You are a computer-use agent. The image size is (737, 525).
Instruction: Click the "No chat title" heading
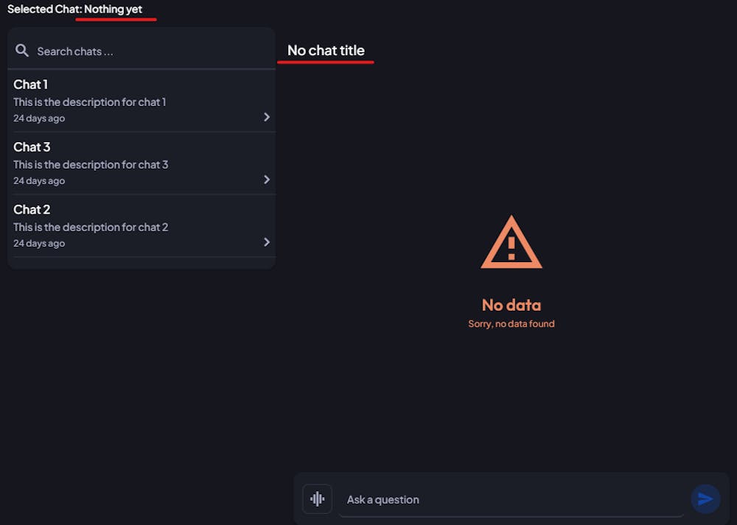(326, 51)
